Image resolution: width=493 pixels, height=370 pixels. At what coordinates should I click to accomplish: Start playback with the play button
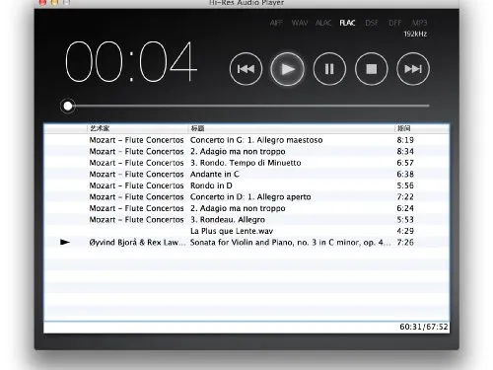(288, 69)
